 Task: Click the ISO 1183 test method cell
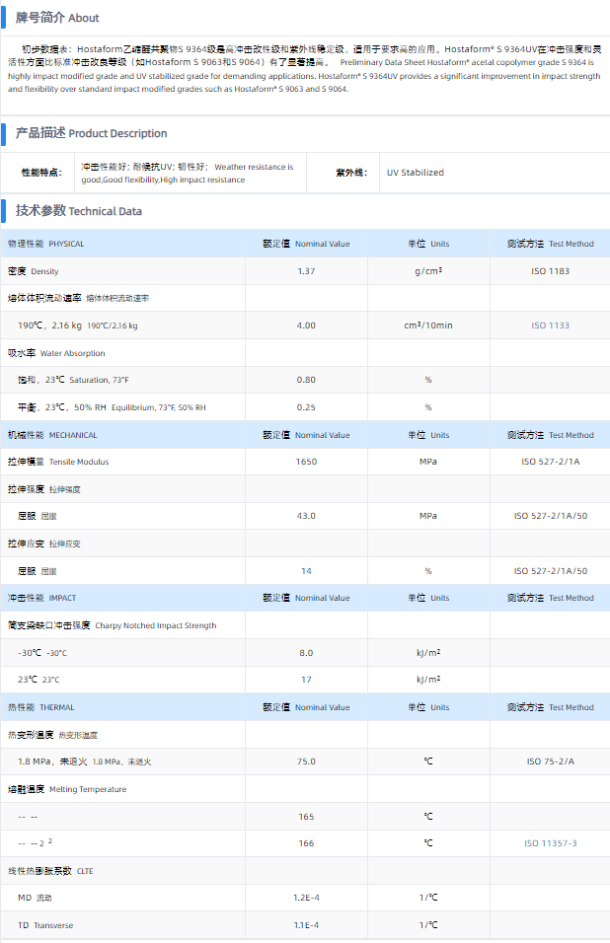tap(550, 271)
